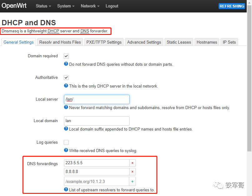Click the help icon under Log queries
Screen dimensions: 252x196
point(66,150)
